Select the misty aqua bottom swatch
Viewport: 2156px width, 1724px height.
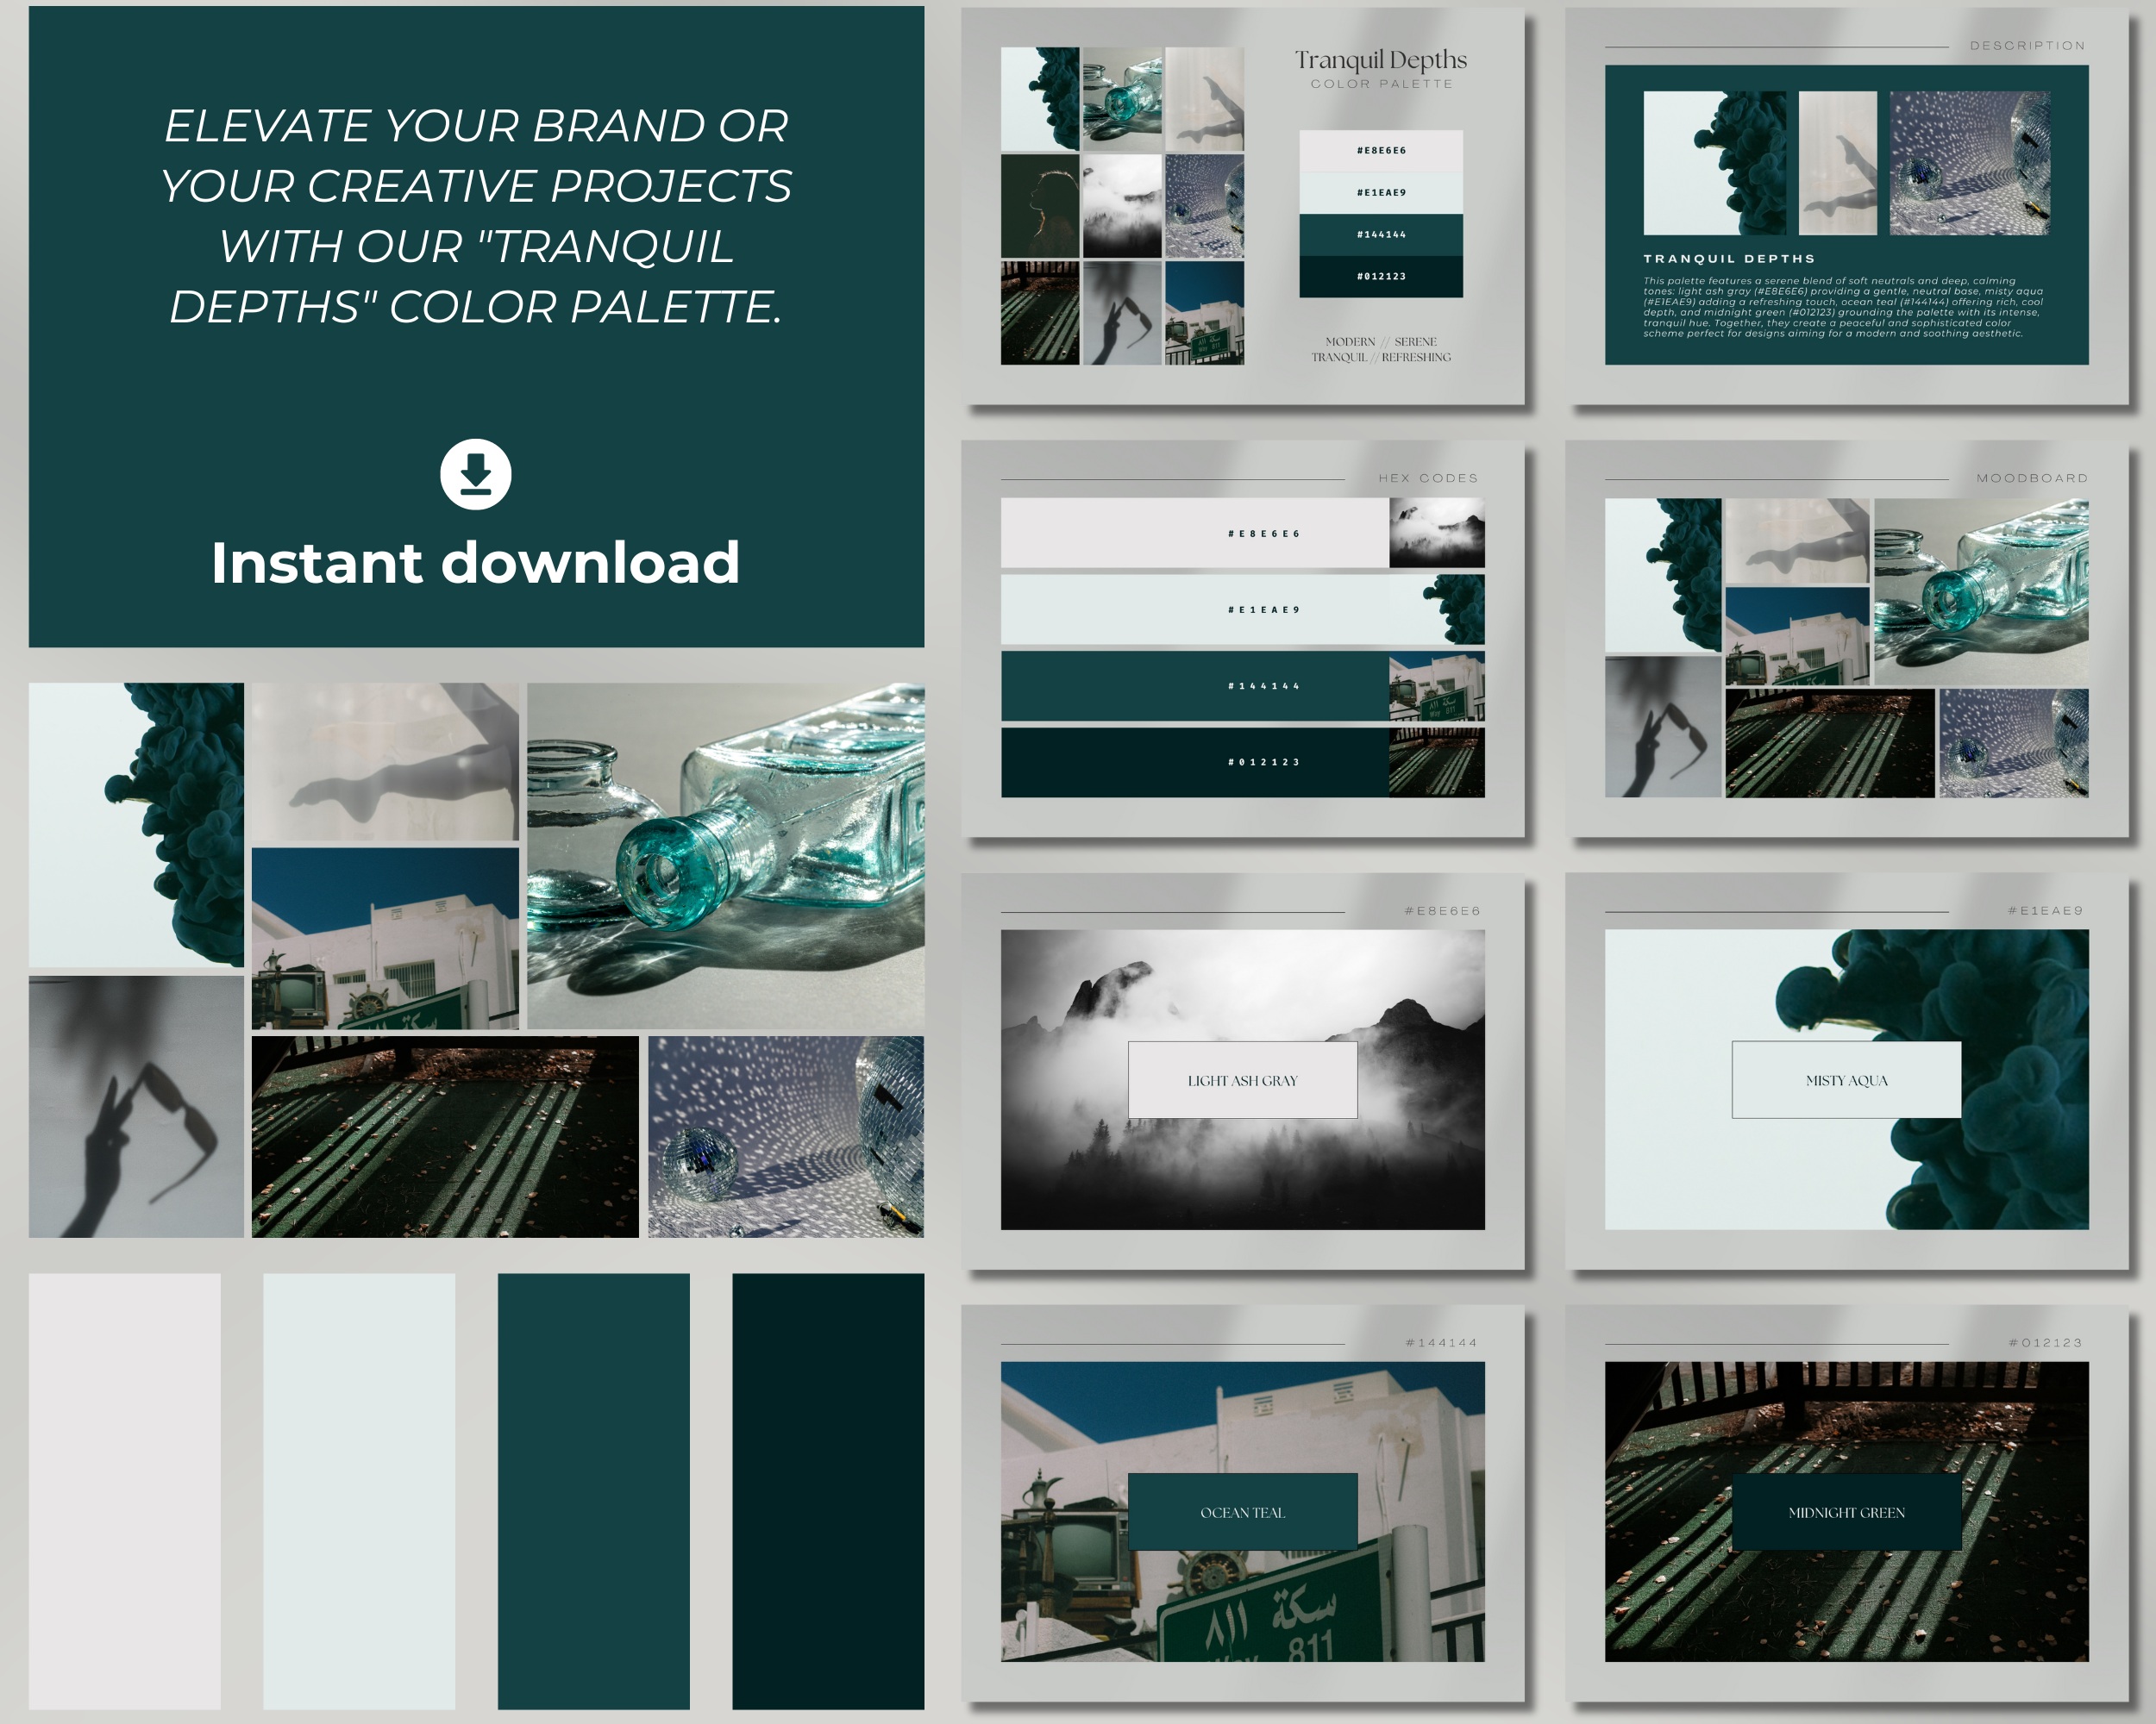(359, 1490)
